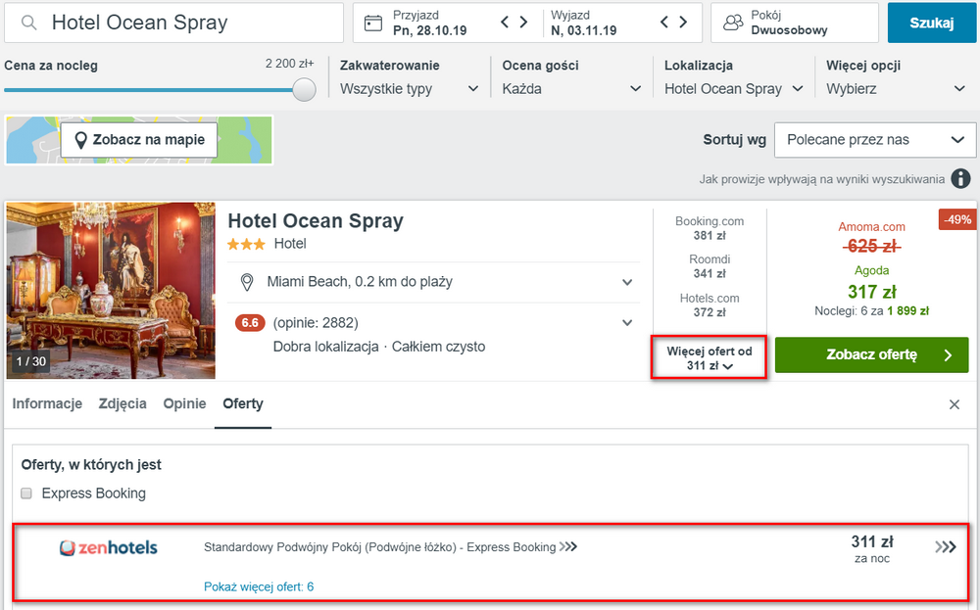980x610 pixels.
Task: Click triple arrow next to 311 zł price
Action: pyautogui.click(x=946, y=547)
